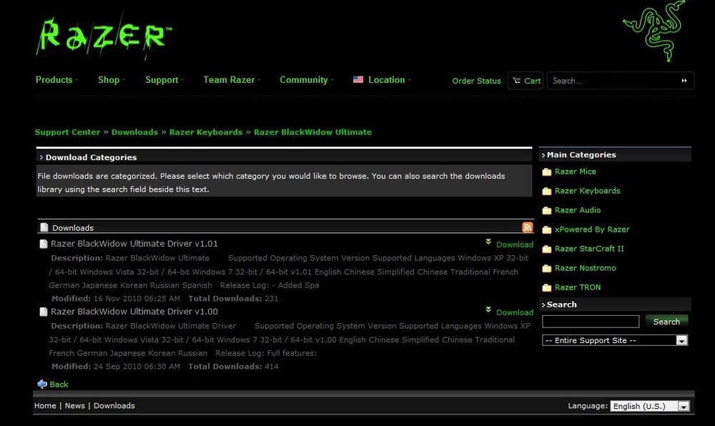This screenshot has height=426, width=715.
Task: Open the Community menu
Action: (x=307, y=80)
